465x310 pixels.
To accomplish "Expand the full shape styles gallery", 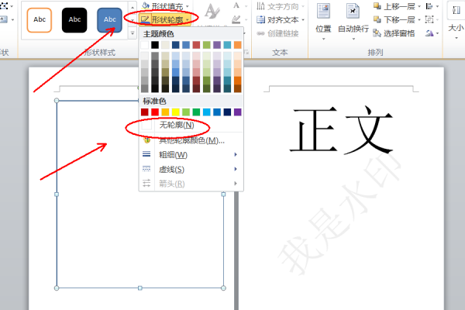I will (133, 33).
